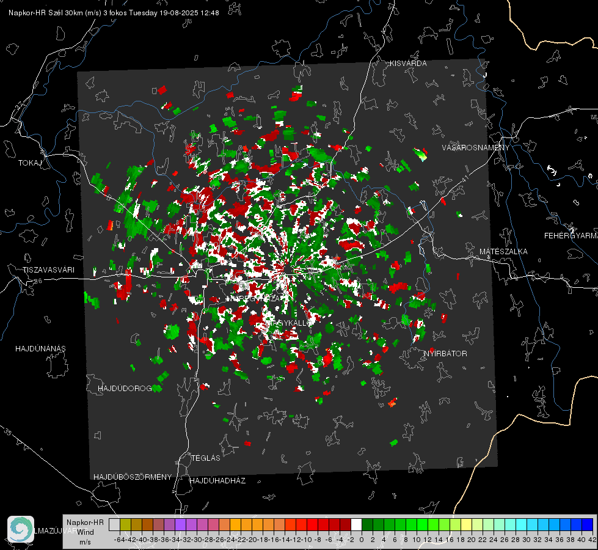Click the legend value label -24
Screen dimensions: 598x550
point(230,540)
